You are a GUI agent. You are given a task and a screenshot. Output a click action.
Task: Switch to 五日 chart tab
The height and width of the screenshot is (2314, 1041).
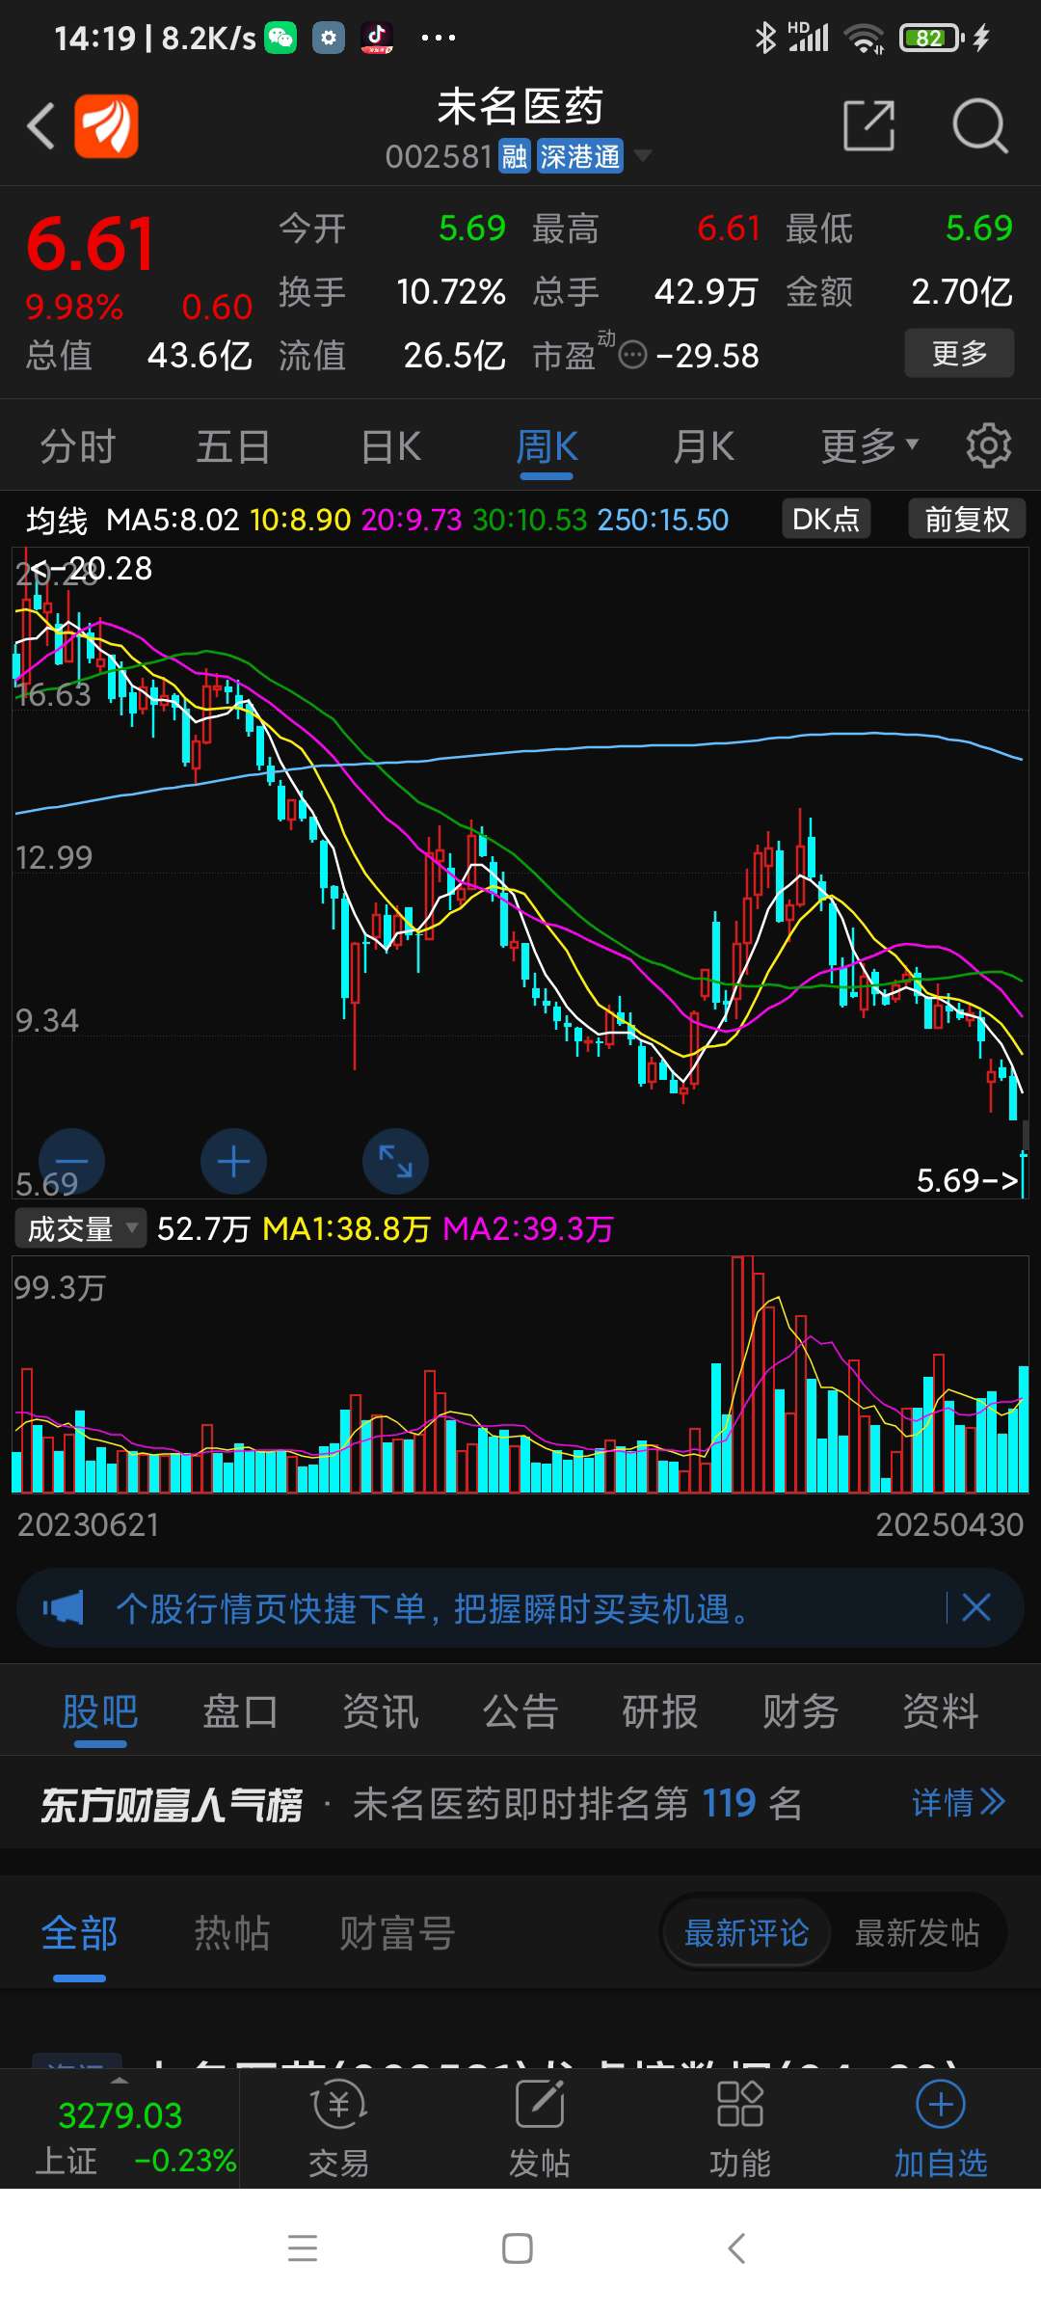(x=233, y=446)
